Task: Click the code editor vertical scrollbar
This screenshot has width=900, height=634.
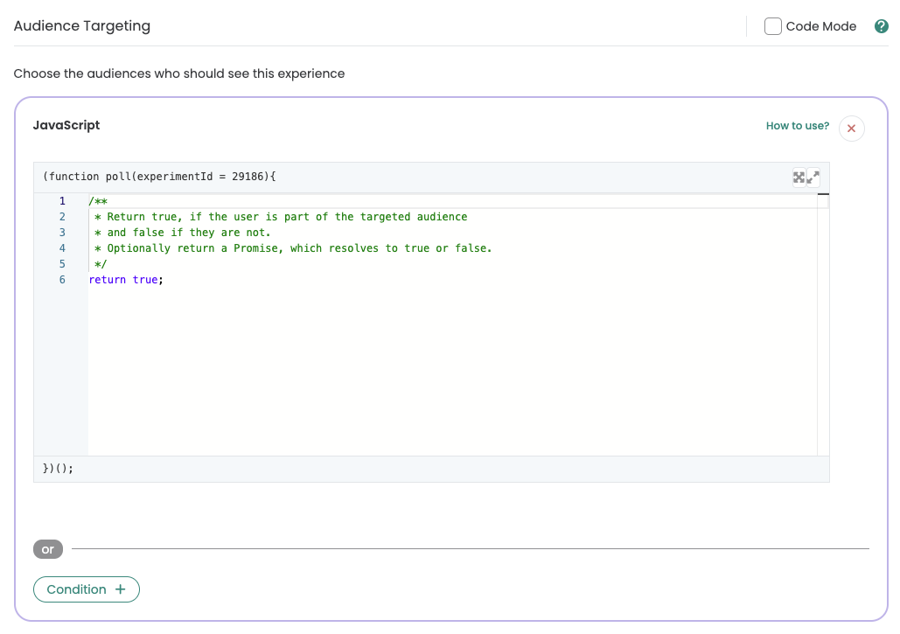Action: point(823,324)
